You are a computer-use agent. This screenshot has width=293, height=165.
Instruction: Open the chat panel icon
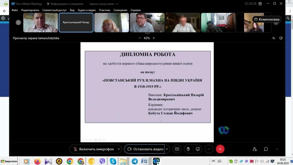[x=266, y=149]
